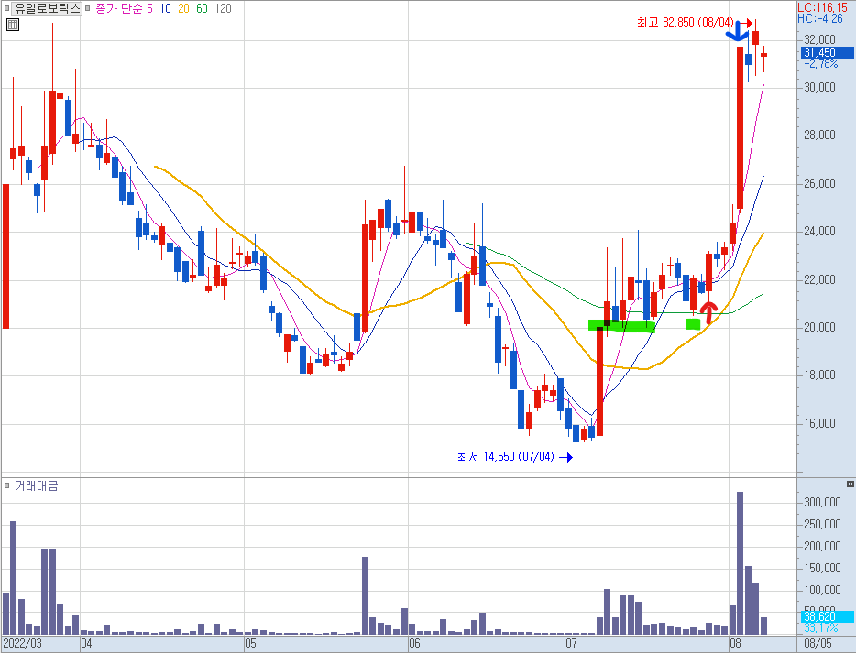Click the HC:-4.26 readout
The height and width of the screenshot is (653, 856).
click(820, 18)
